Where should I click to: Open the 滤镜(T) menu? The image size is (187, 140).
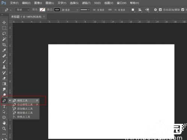(86, 3)
